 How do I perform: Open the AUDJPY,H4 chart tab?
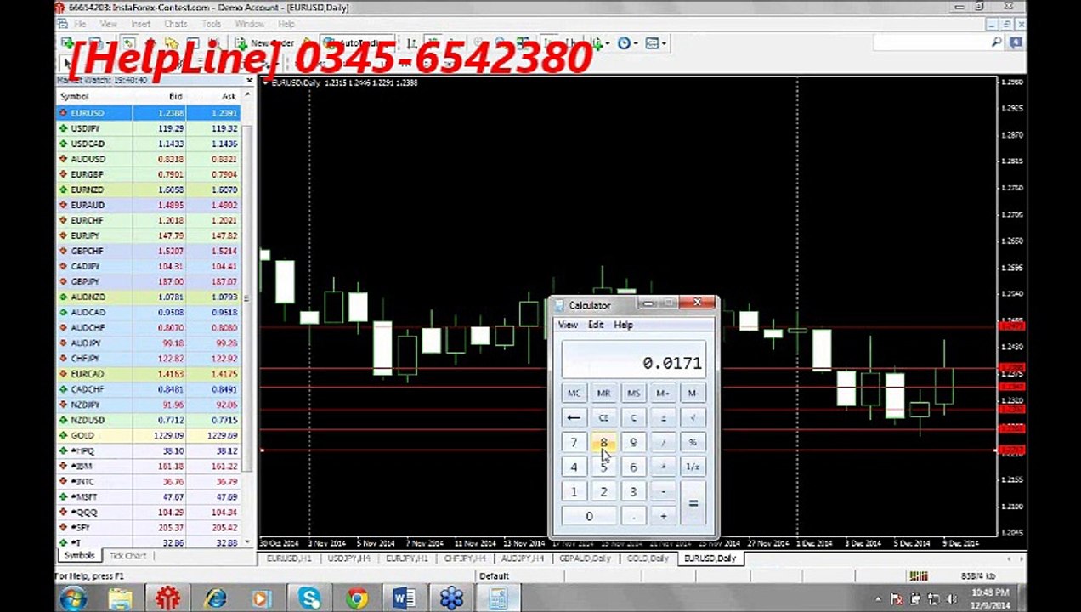(524, 558)
